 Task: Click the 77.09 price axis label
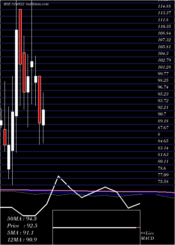[163, 175]
